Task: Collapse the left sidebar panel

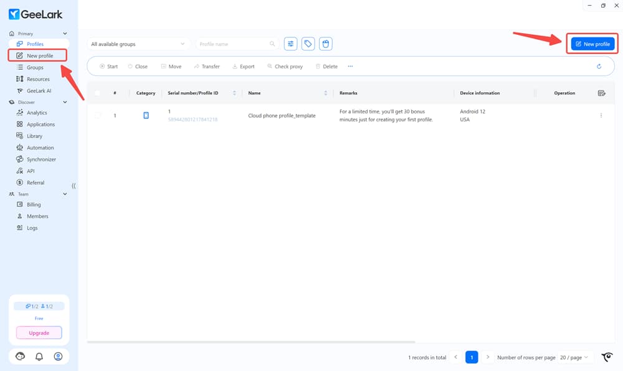Action: 73,185
